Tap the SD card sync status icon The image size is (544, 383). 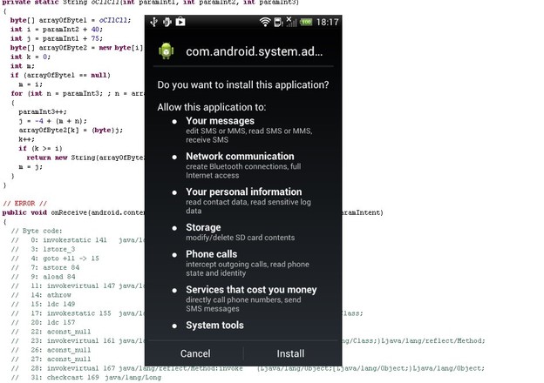coord(279,22)
